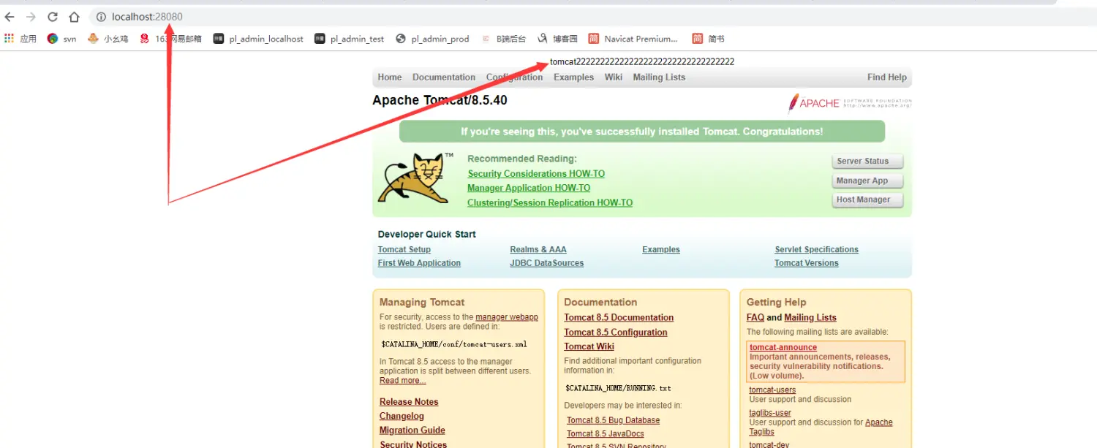Open the Realms & AAA link

[538, 250]
